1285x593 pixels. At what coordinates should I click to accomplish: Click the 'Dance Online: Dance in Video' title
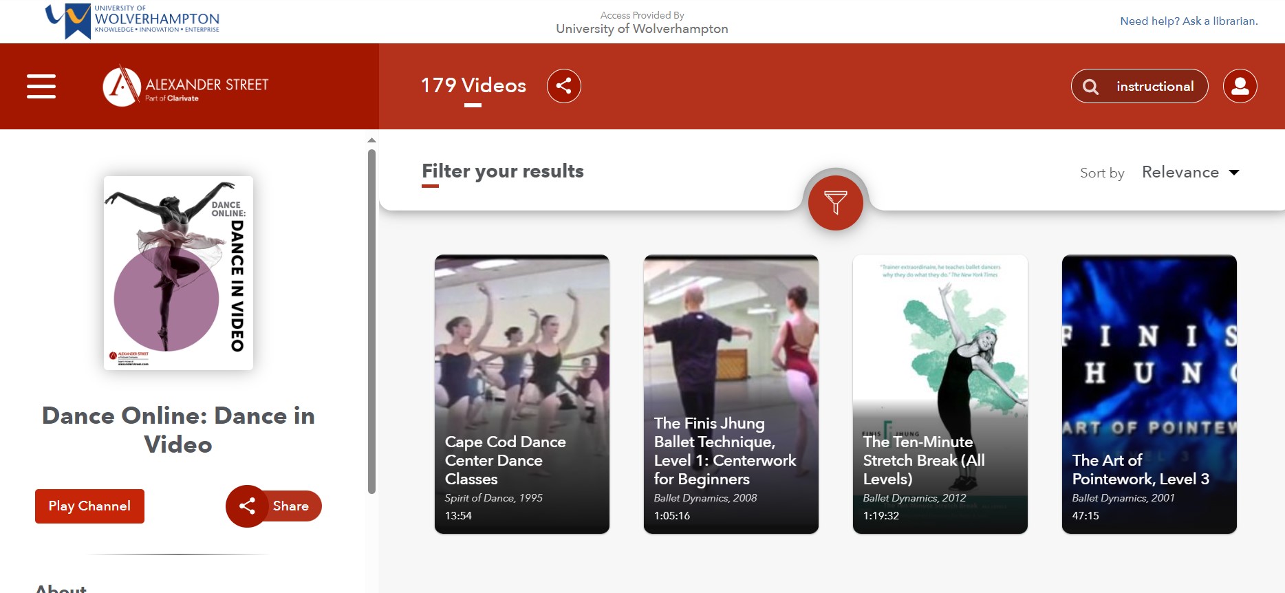point(178,430)
